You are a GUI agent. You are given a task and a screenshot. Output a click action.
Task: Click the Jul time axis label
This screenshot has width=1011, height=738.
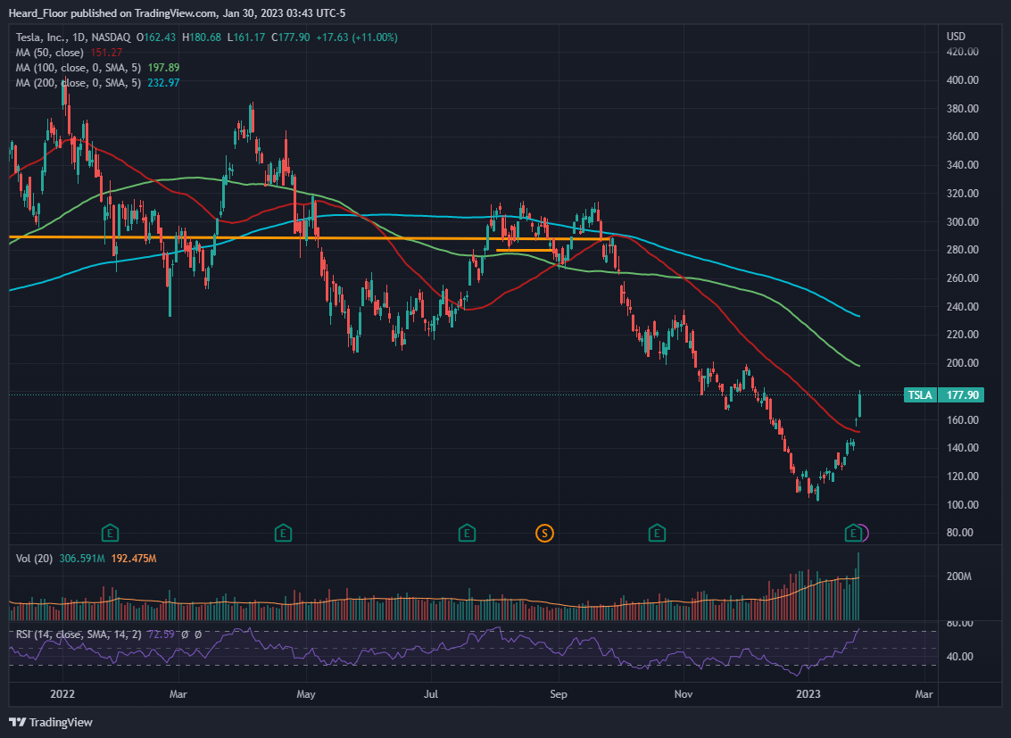(431, 694)
